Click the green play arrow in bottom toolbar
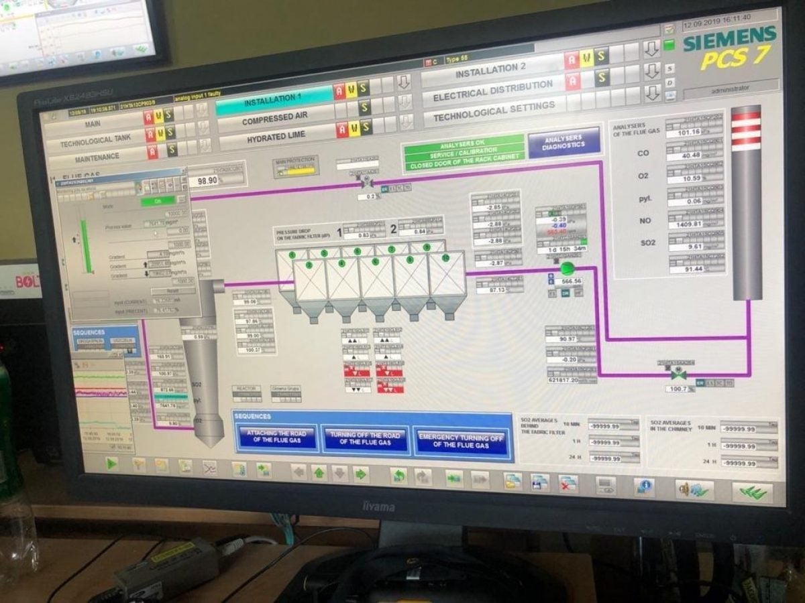 tap(111, 463)
